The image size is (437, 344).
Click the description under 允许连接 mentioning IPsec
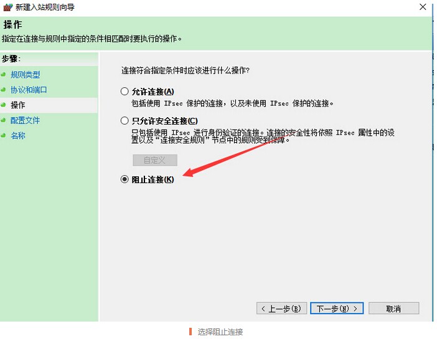(x=232, y=103)
